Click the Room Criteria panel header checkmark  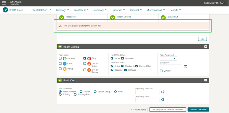tap(60, 47)
